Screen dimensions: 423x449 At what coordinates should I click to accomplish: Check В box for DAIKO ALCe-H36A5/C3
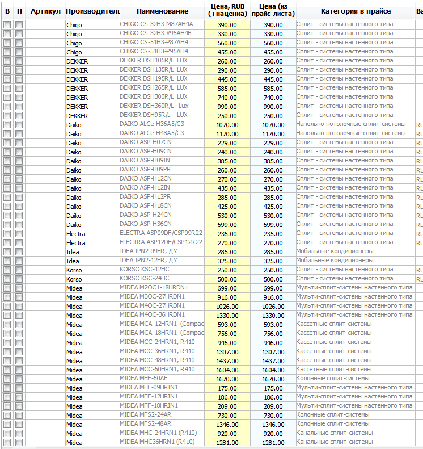[7, 125]
